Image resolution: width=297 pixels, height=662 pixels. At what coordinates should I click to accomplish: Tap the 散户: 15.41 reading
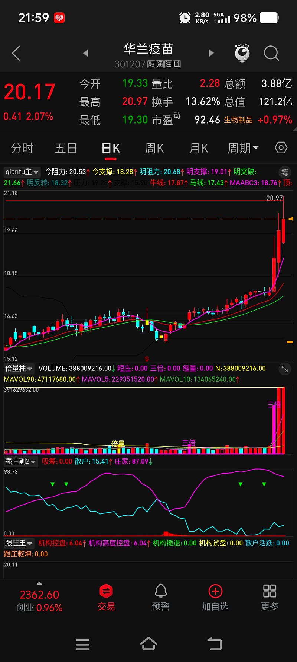[x=94, y=461]
